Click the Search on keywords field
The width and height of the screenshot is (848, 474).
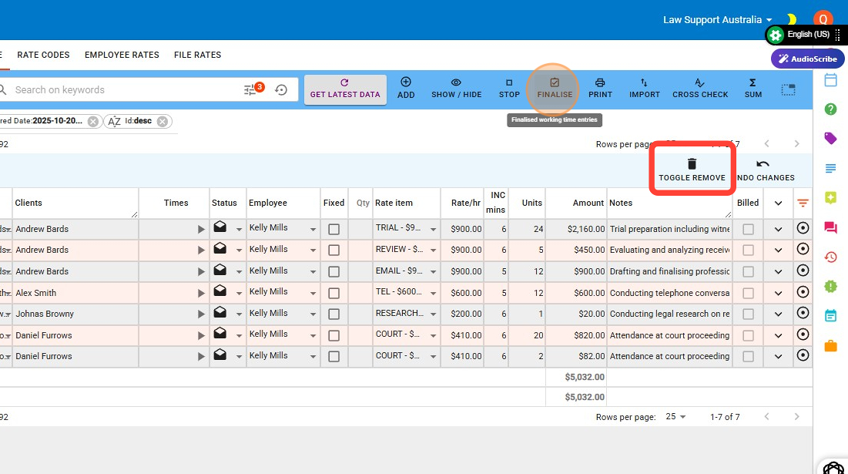click(x=123, y=90)
